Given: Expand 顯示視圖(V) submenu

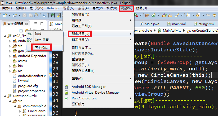Looking at the screenshot, I should point(98,40).
